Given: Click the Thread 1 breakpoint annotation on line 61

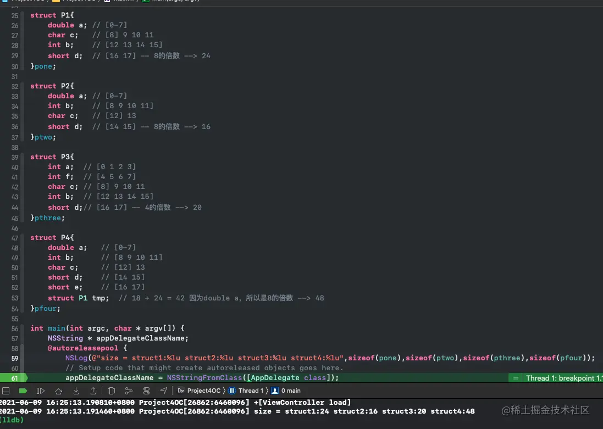Looking at the screenshot, I should [564, 378].
